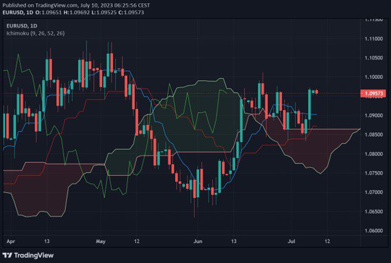Screen dimensions: 391x263
Task: Select the EURUSD, 1D chart title label
Action: tap(22, 26)
